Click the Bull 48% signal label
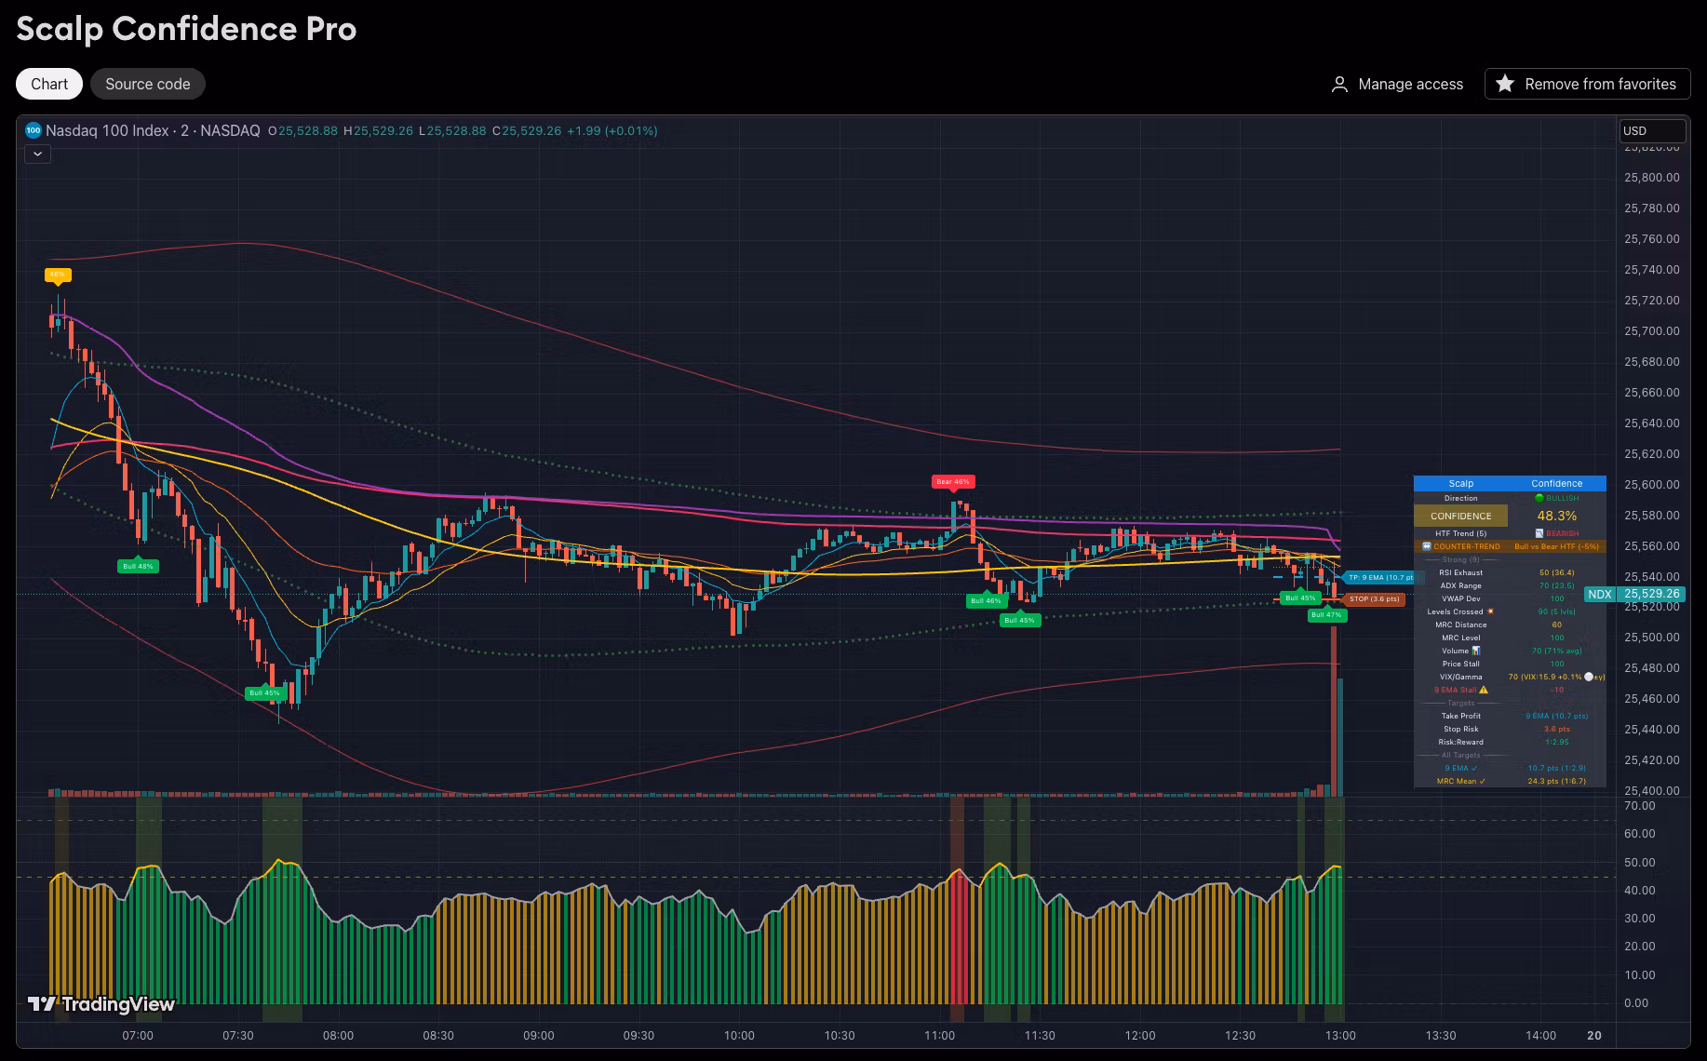This screenshot has width=1707, height=1061. click(138, 566)
